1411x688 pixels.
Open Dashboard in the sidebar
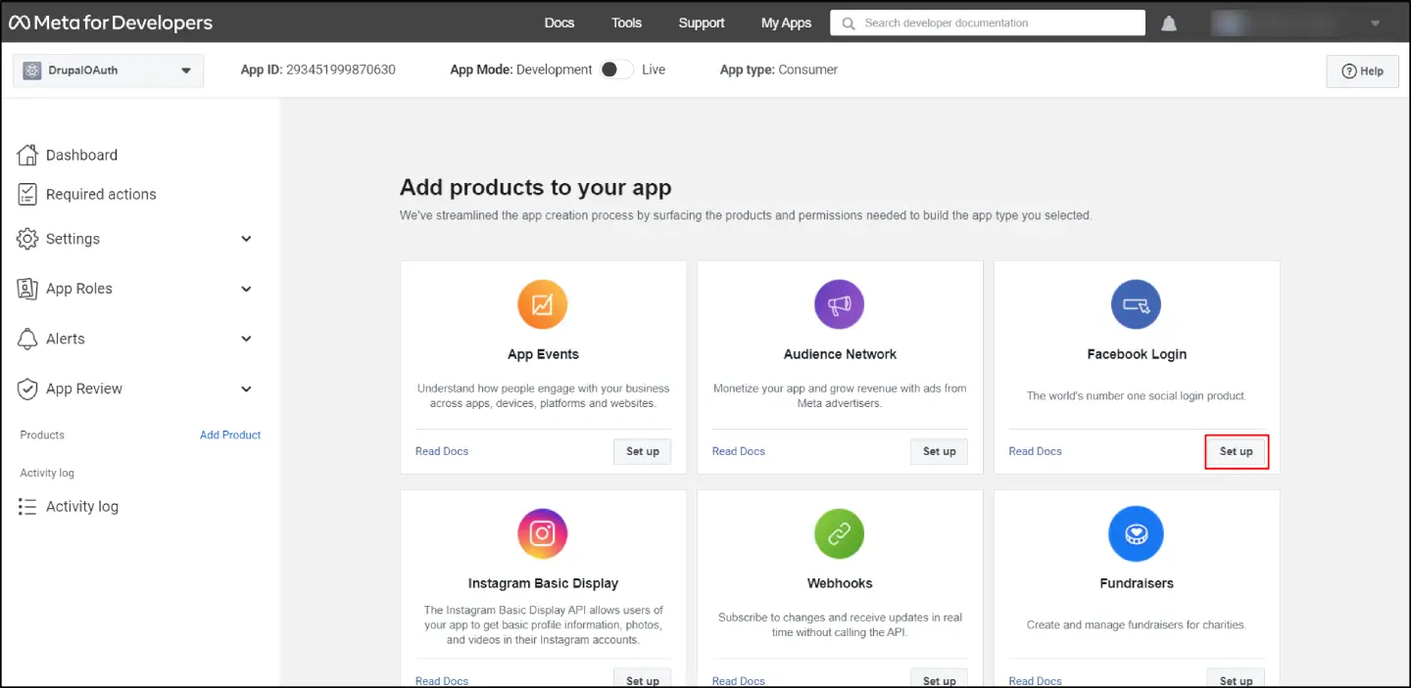click(x=81, y=155)
